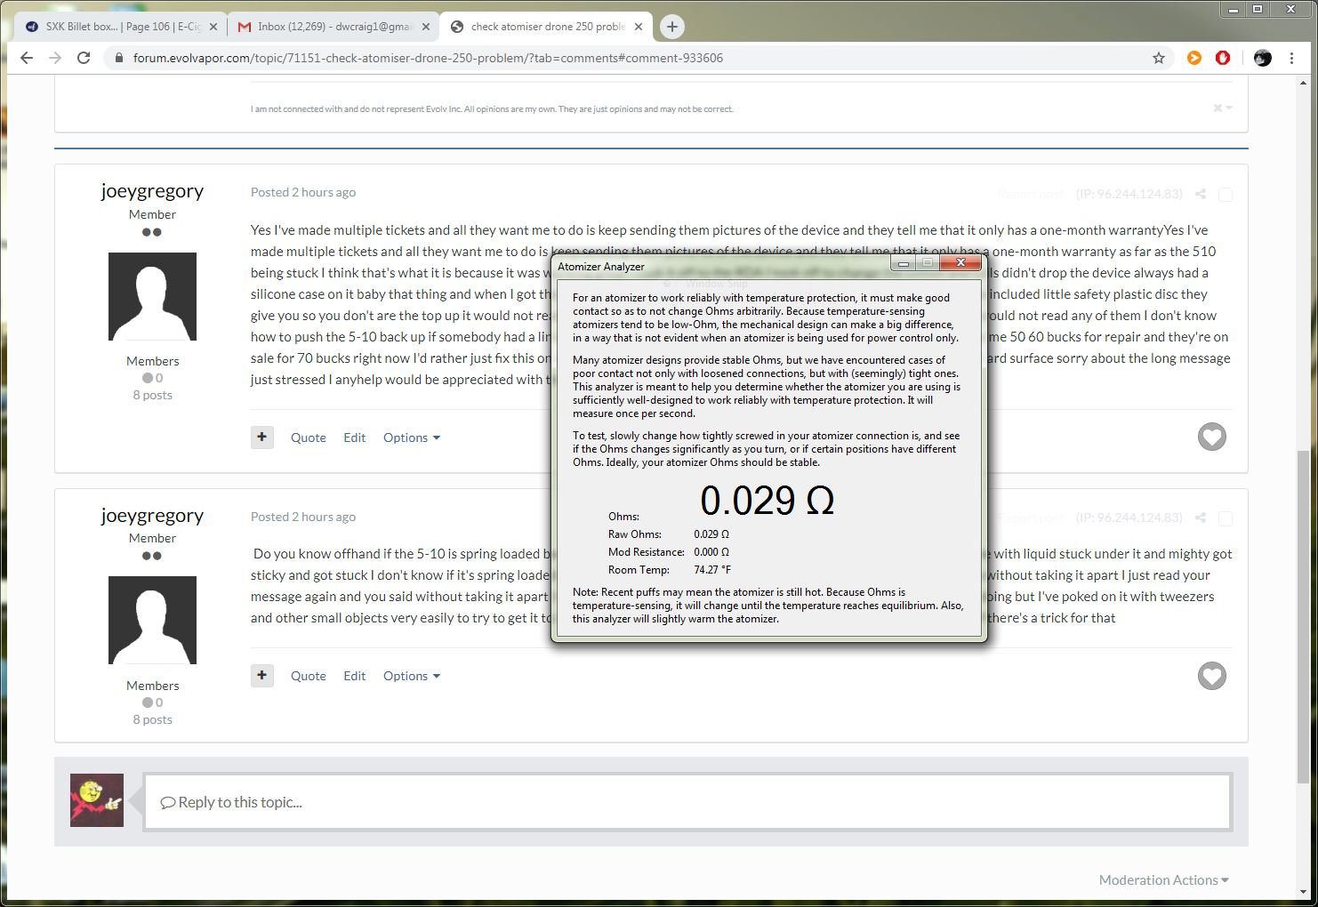Viewport: 1318px width, 907px height.
Task: Click the Quote link on the first post
Action: pyautogui.click(x=308, y=437)
